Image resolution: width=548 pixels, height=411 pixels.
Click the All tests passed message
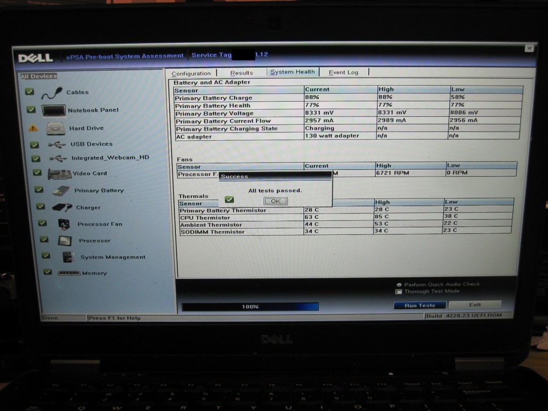coord(275,191)
